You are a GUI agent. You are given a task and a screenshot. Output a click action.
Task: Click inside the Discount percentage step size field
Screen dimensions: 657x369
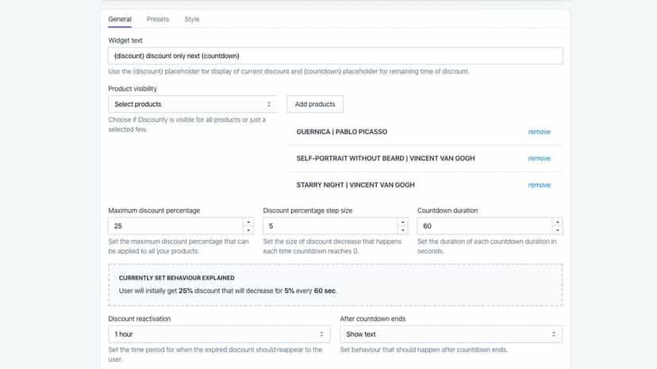point(330,226)
